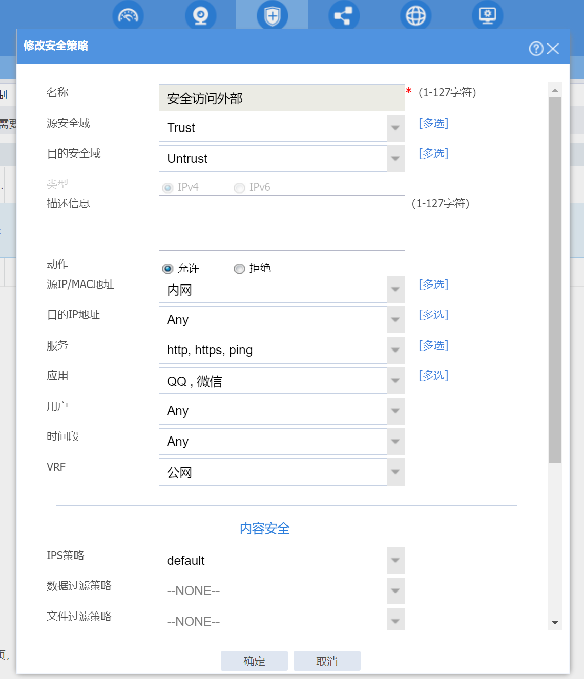Cancel with the 取消 button

click(x=327, y=661)
